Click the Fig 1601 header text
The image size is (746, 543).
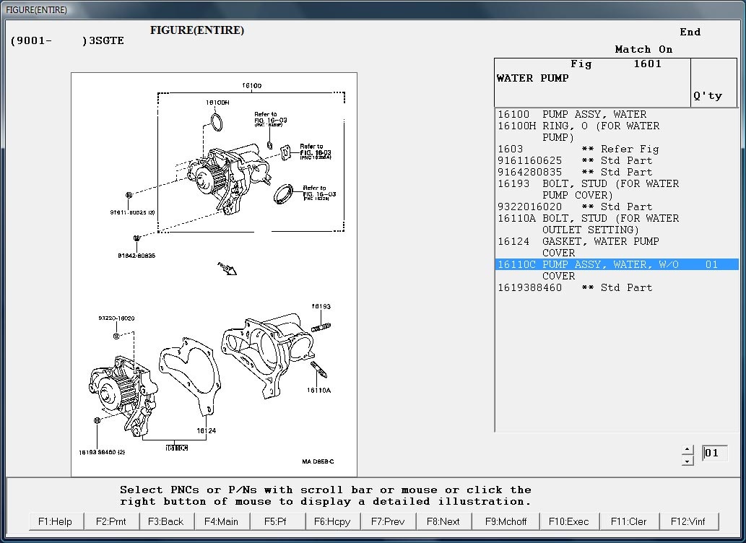[x=615, y=64]
